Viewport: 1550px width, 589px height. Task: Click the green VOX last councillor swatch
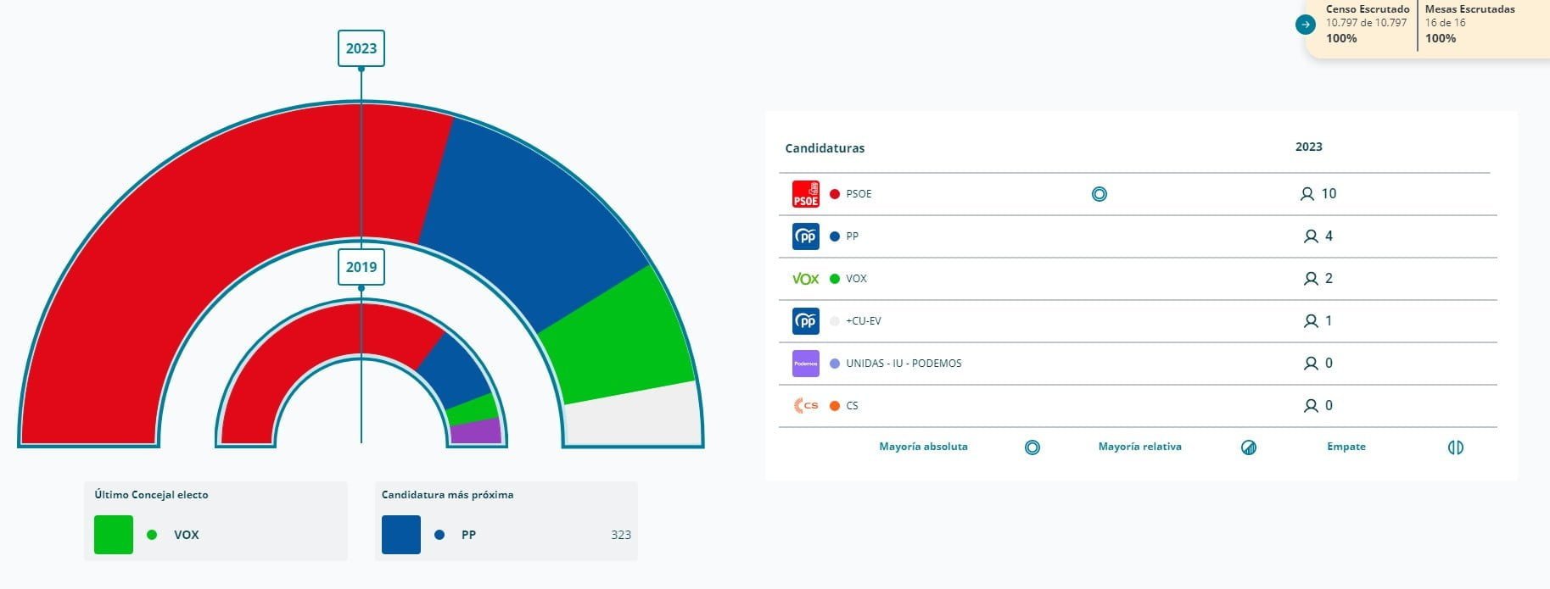[x=114, y=535]
